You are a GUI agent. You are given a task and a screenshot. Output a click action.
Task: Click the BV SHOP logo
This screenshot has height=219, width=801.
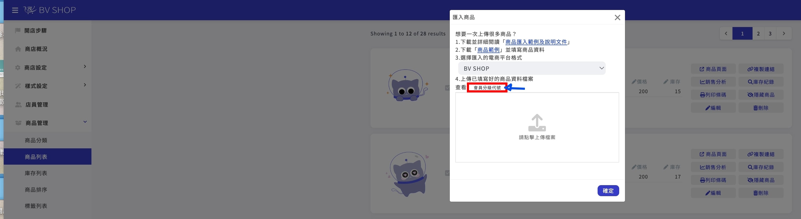click(x=50, y=10)
